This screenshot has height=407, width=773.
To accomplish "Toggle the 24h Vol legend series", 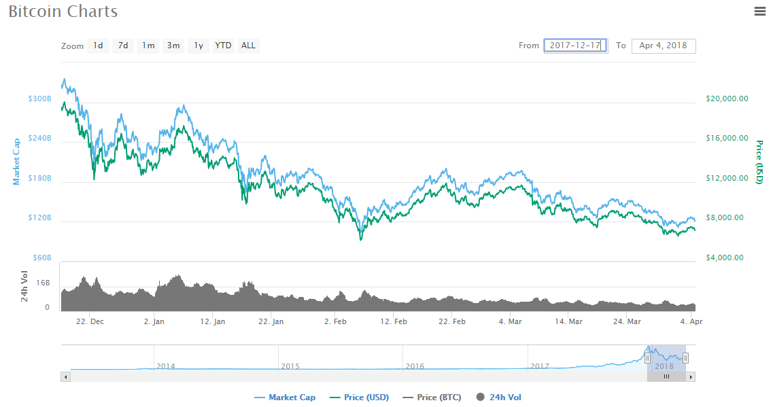I will (x=499, y=397).
